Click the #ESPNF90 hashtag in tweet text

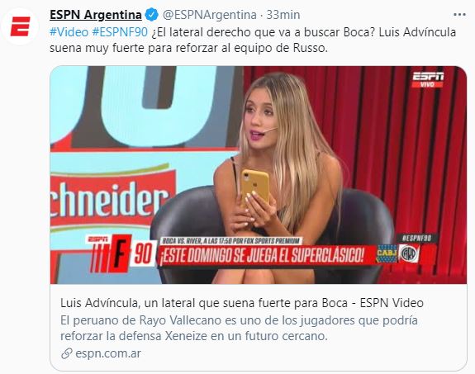click(x=120, y=32)
